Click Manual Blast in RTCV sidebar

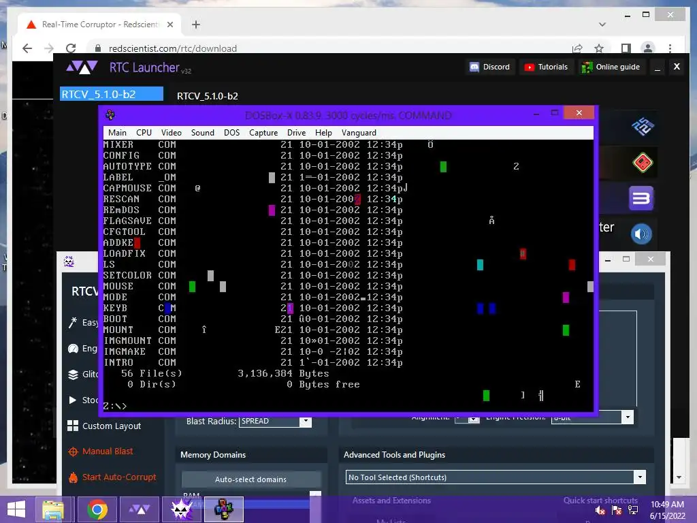click(x=101, y=451)
